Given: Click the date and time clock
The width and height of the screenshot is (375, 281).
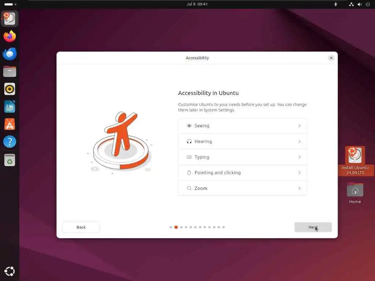Looking at the screenshot, I should pos(197,4).
